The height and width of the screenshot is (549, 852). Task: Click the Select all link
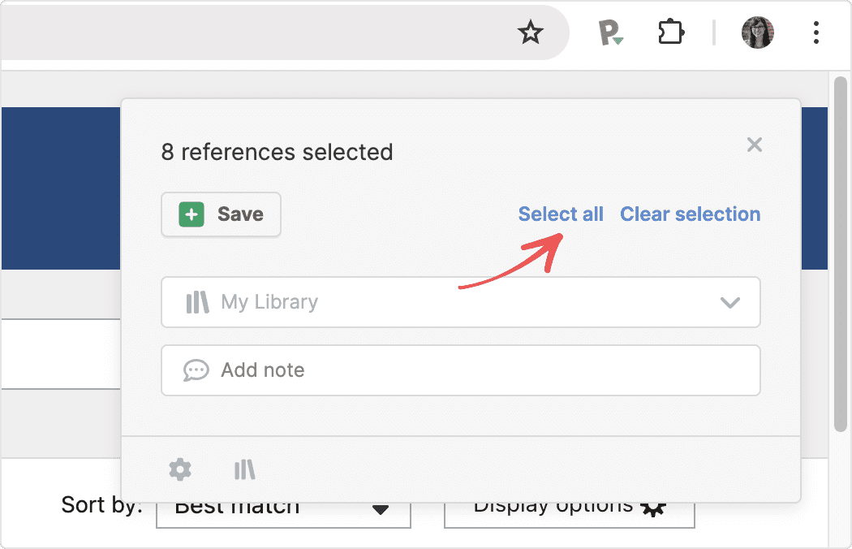561,214
